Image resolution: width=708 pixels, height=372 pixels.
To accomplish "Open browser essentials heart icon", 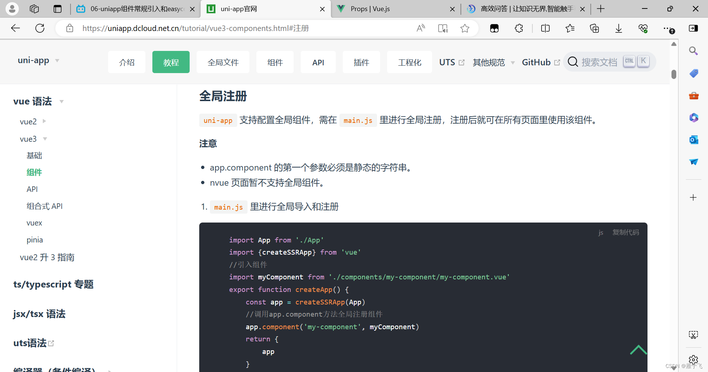I will tap(643, 28).
